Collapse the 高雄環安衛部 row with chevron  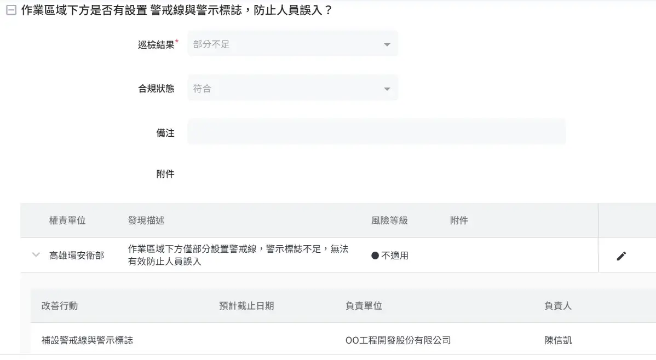[x=36, y=255]
